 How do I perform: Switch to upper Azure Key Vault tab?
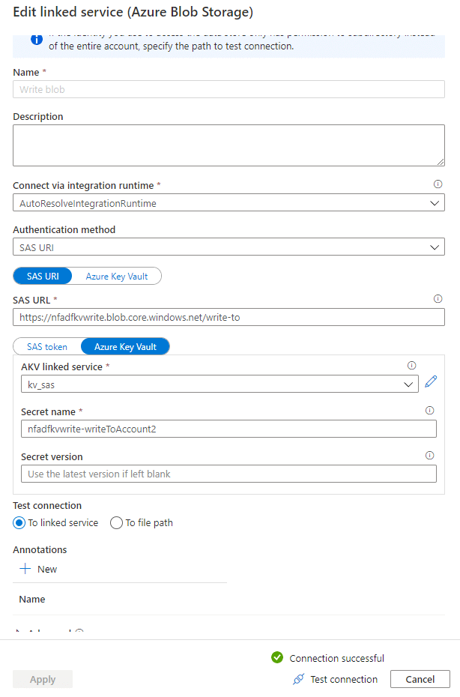coord(116,276)
